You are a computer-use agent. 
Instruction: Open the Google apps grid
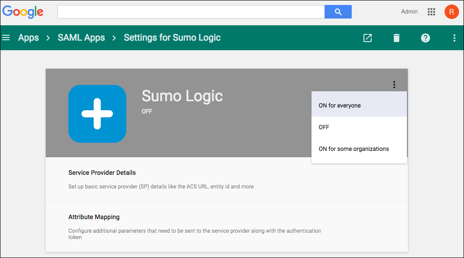tap(431, 12)
